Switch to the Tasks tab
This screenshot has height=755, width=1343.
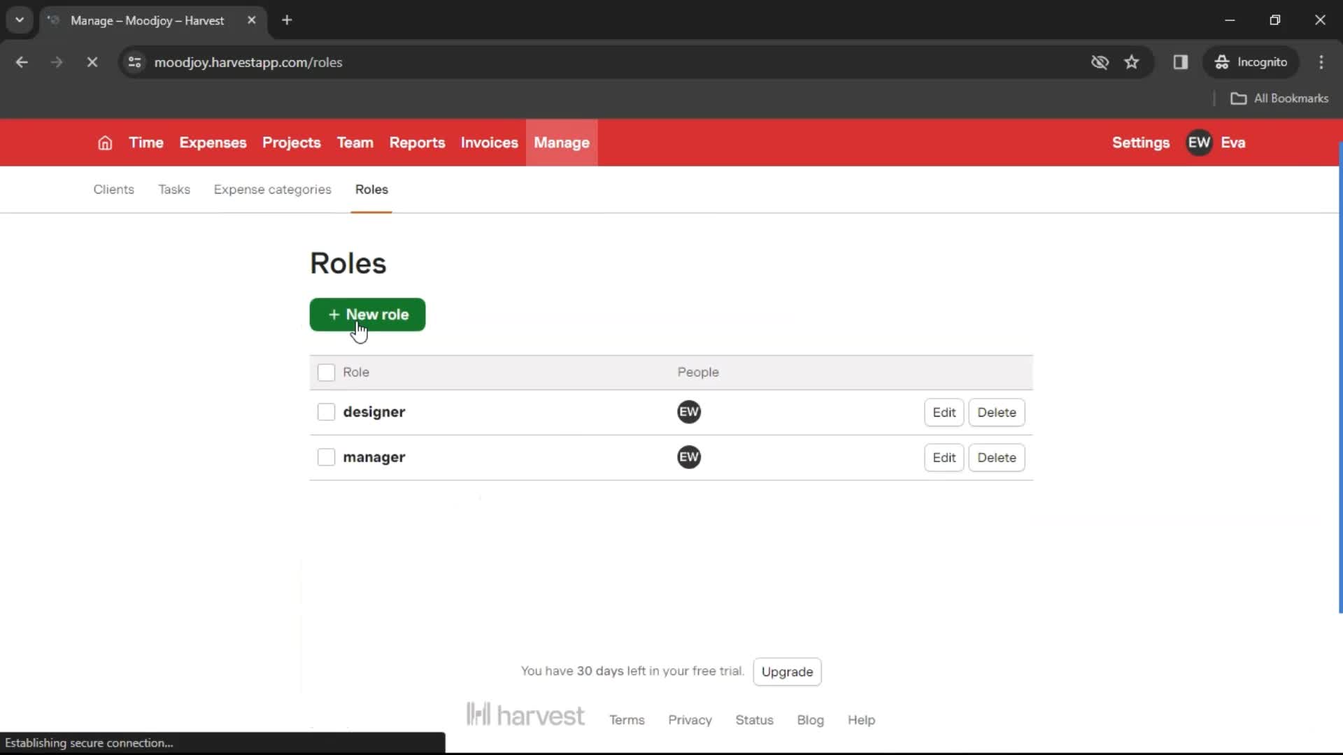(174, 189)
